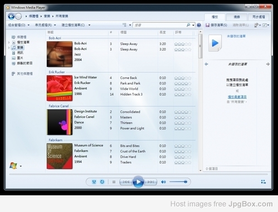Switch to the Burn tab
278x212 pixels.
pos(237,17)
